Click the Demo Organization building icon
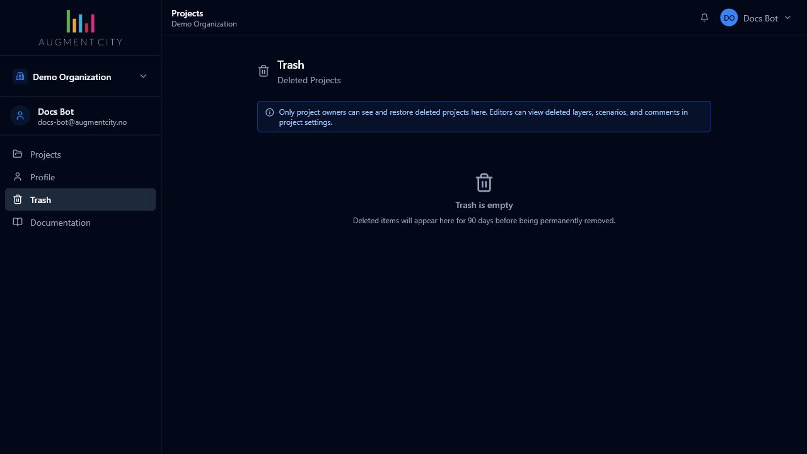Image resolution: width=807 pixels, height=454 pixels. (x=20, y=76)
